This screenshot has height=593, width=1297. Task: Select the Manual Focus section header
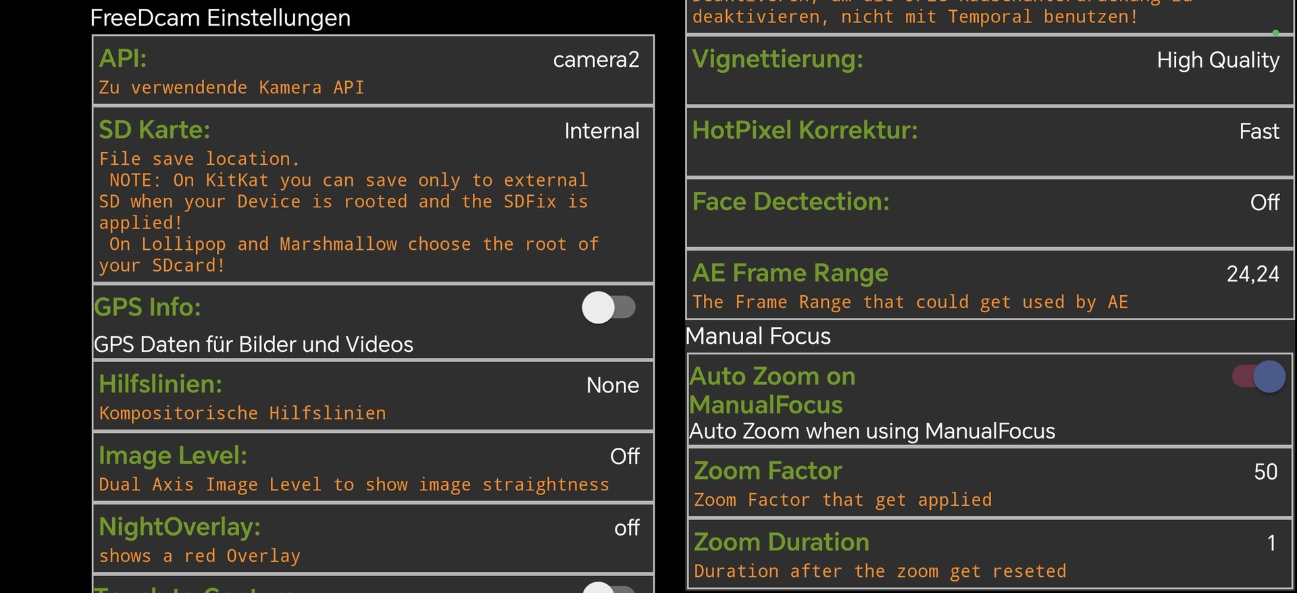coord(758,336)
